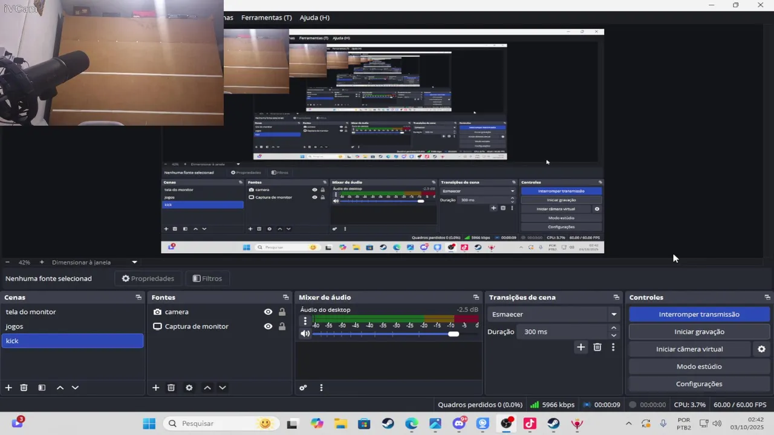Click the CPU: 3.7% status text
Screen dimensions: 774x435
[x=689, y=405]
